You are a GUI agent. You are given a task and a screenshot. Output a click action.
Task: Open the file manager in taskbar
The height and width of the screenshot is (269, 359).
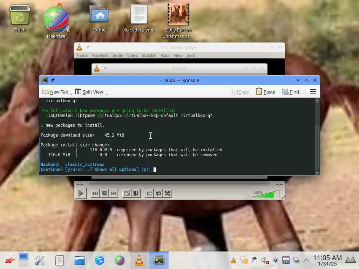(x=80, y=260)
